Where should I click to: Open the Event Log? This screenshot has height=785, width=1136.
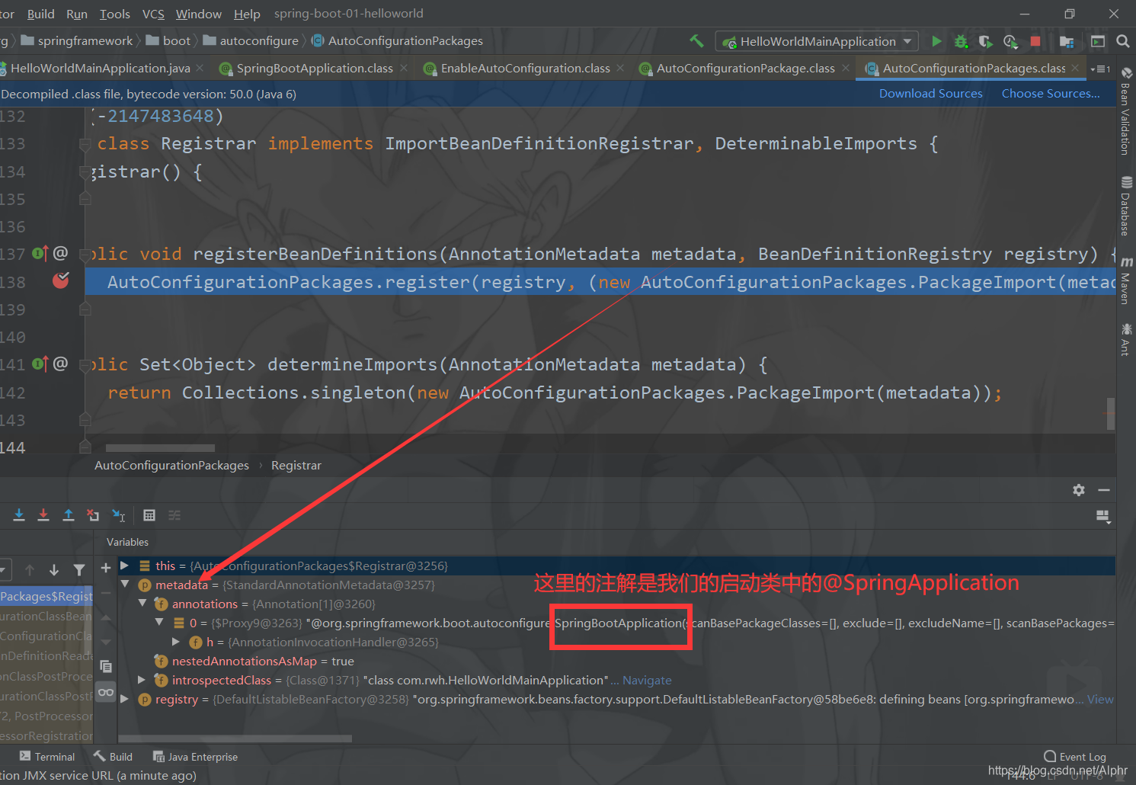tap(1075, 757)
